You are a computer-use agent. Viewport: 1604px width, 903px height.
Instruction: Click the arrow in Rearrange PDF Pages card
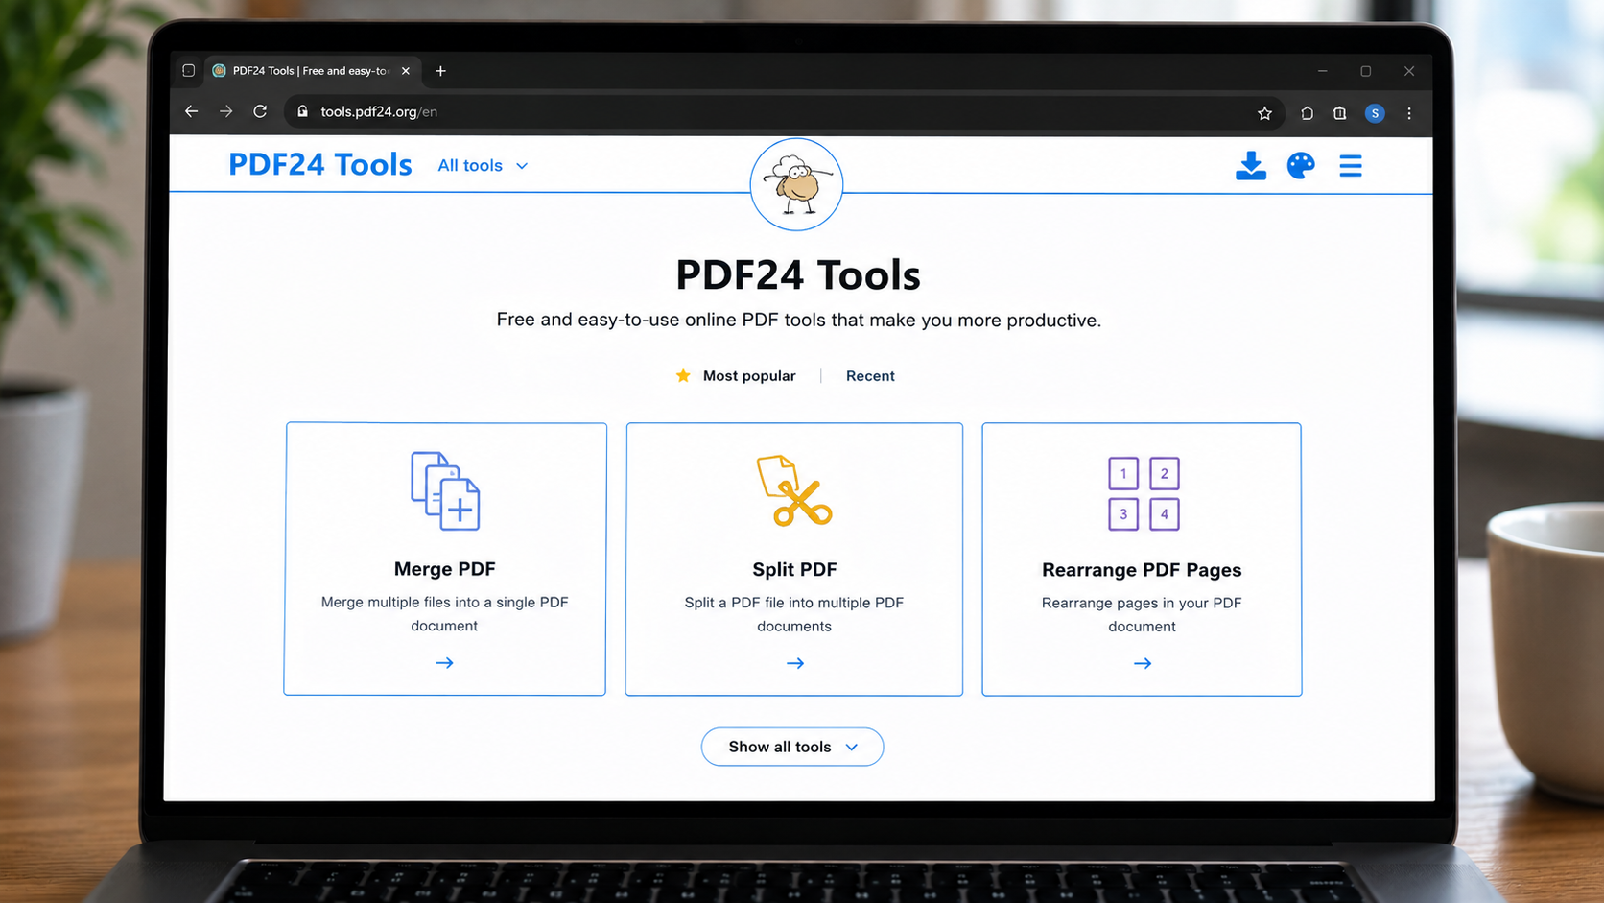(1143, 663)
